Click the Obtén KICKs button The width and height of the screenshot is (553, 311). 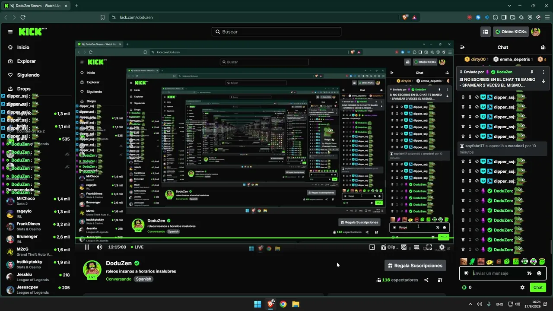511,32
